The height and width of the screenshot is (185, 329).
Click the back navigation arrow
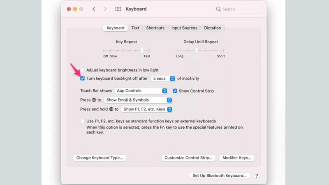[94, 9]
